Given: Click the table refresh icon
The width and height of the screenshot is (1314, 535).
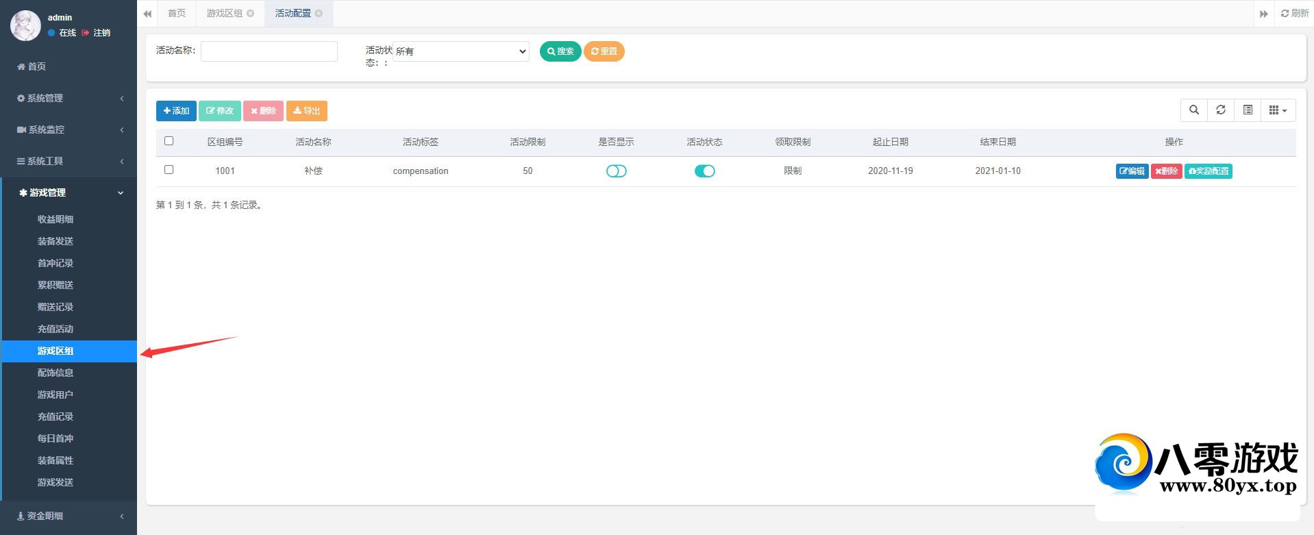Looking at the screenshot, I should coord(1220,110).
